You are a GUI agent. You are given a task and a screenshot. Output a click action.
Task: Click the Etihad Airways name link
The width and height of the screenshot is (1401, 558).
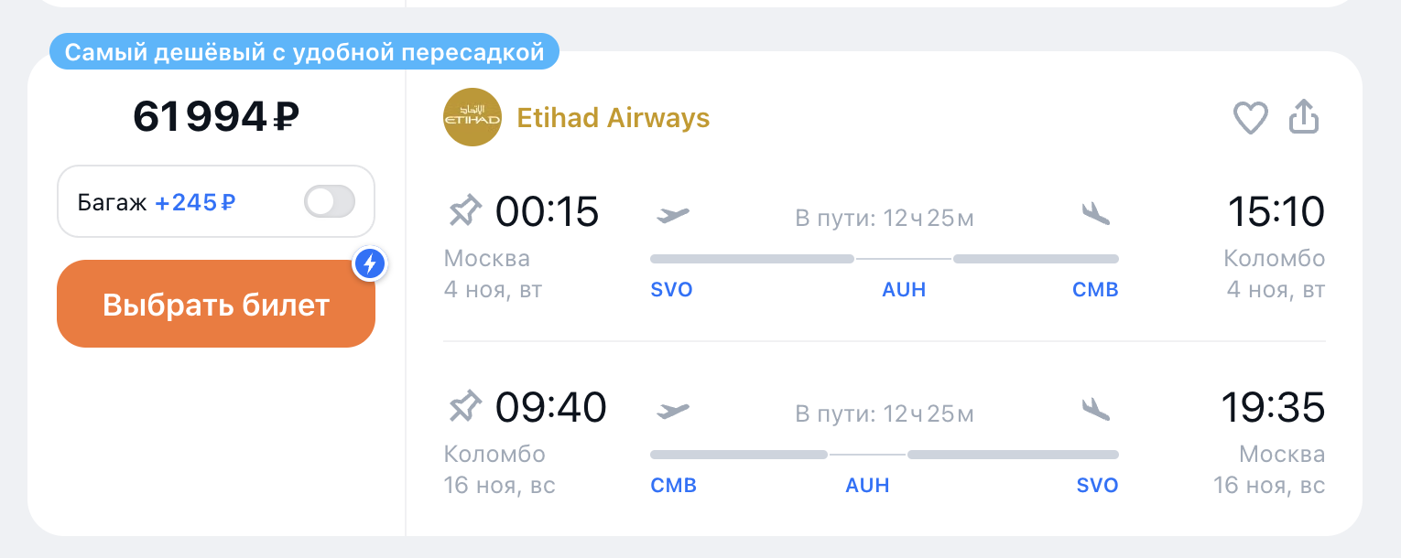(x=614, y=118)
